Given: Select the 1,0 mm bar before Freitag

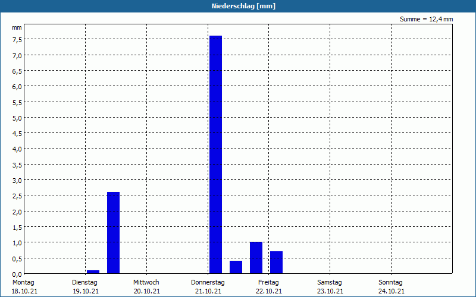Looking at the screenshot, I should (x=256, y=258).
